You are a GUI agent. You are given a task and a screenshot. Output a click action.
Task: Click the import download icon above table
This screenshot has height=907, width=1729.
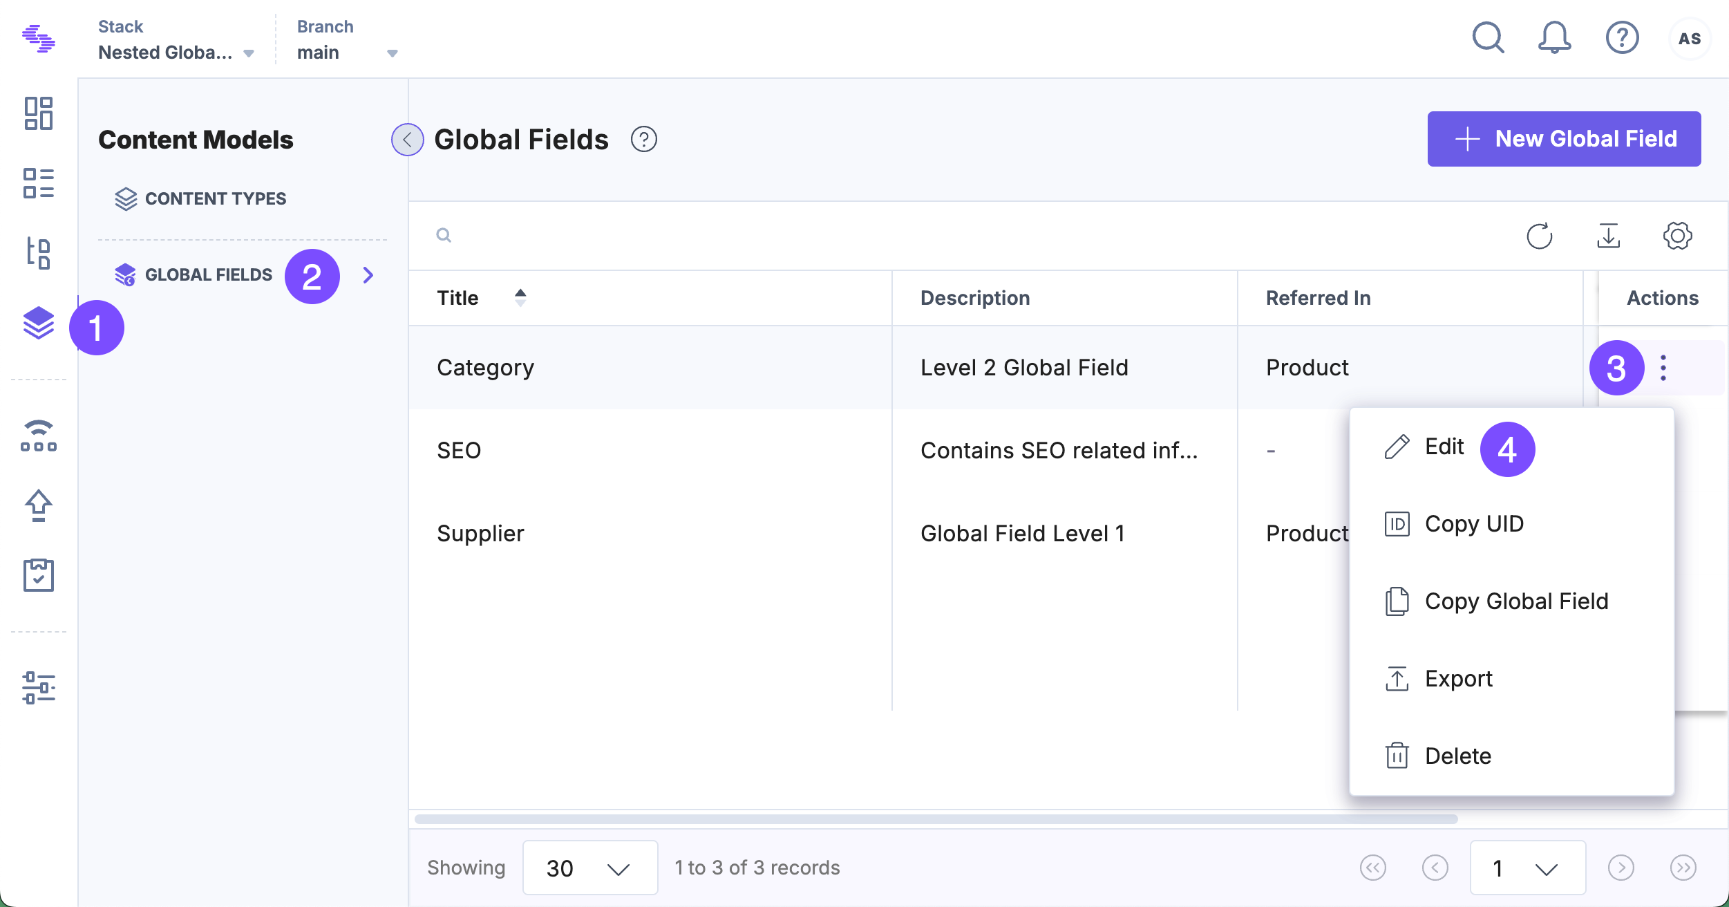pos(1609,236)
